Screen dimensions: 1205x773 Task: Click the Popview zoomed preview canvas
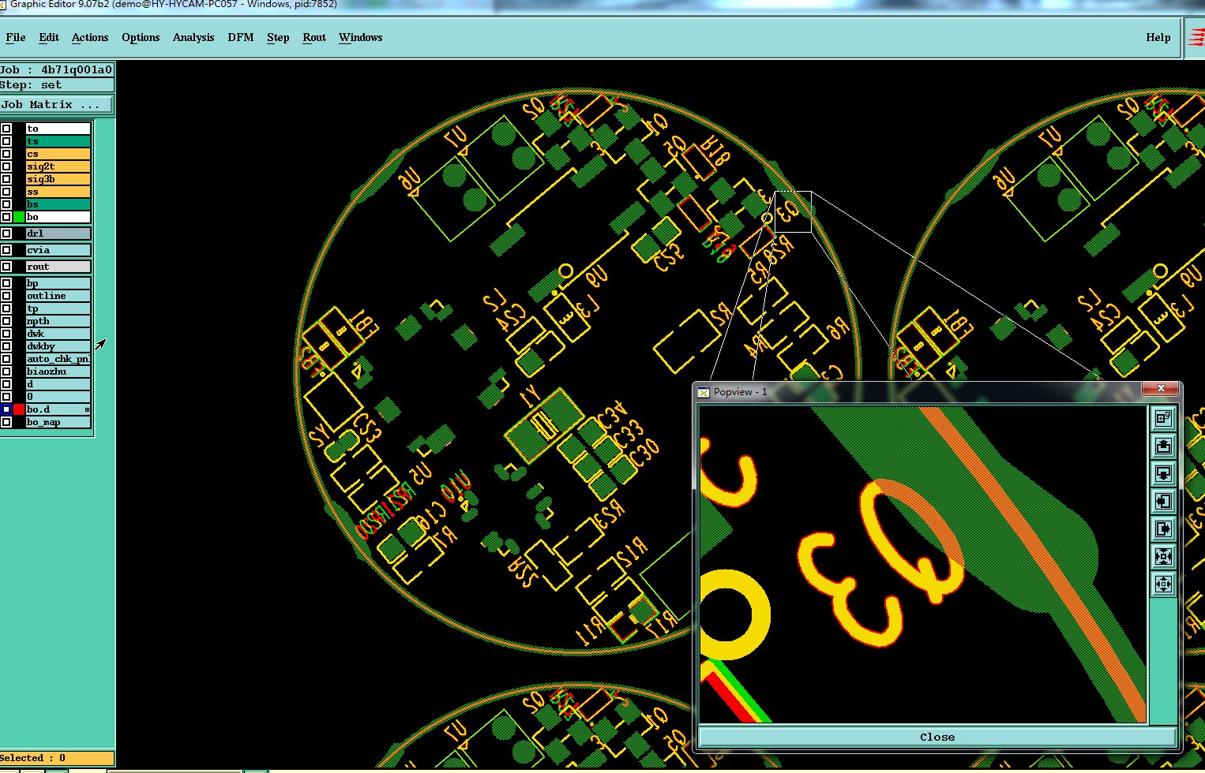pyautogui.click(x=923, y=564)
